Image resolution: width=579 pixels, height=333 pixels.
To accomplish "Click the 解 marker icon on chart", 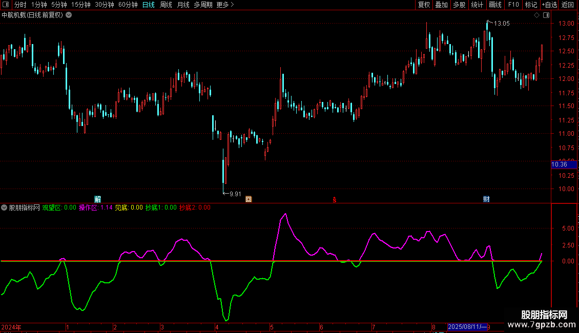I will (98, 199).
